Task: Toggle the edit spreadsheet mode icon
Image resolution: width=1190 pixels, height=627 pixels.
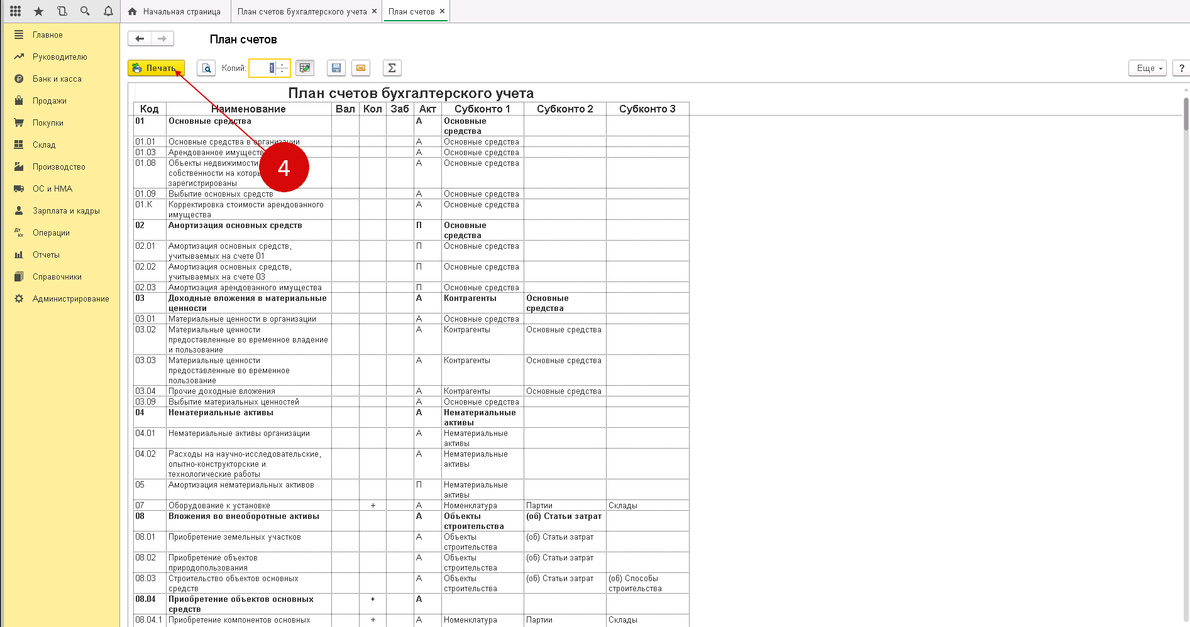Action: [x=305, y=68]
